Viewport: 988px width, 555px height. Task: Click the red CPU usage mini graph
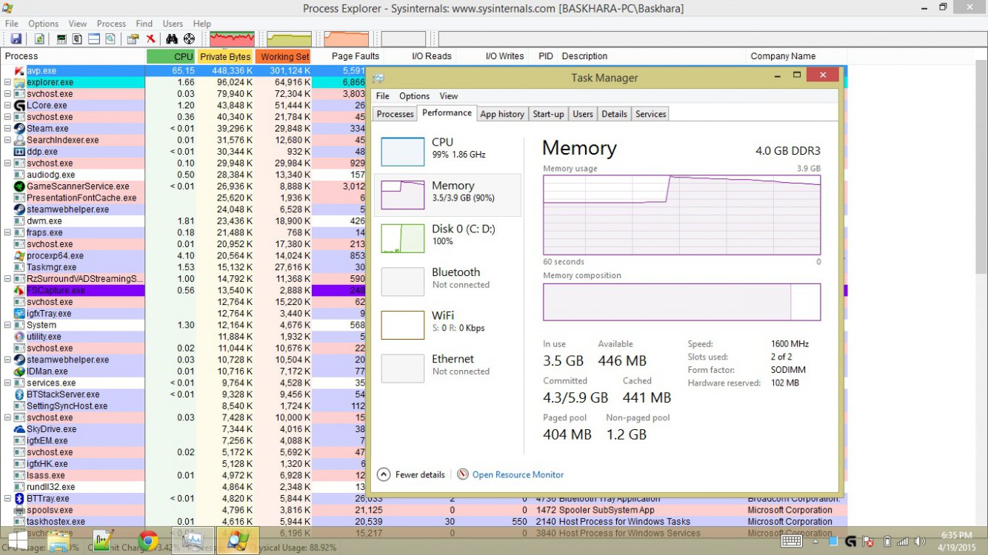click(x=232, y=38)
